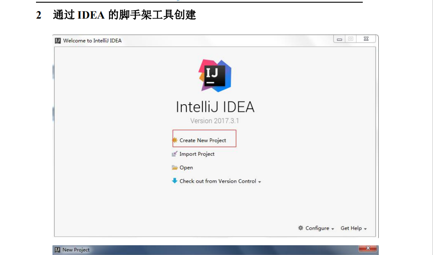Choose Open in the welcome screen
Viewport: 433px width, 255px height.
[x=186, y=168]
